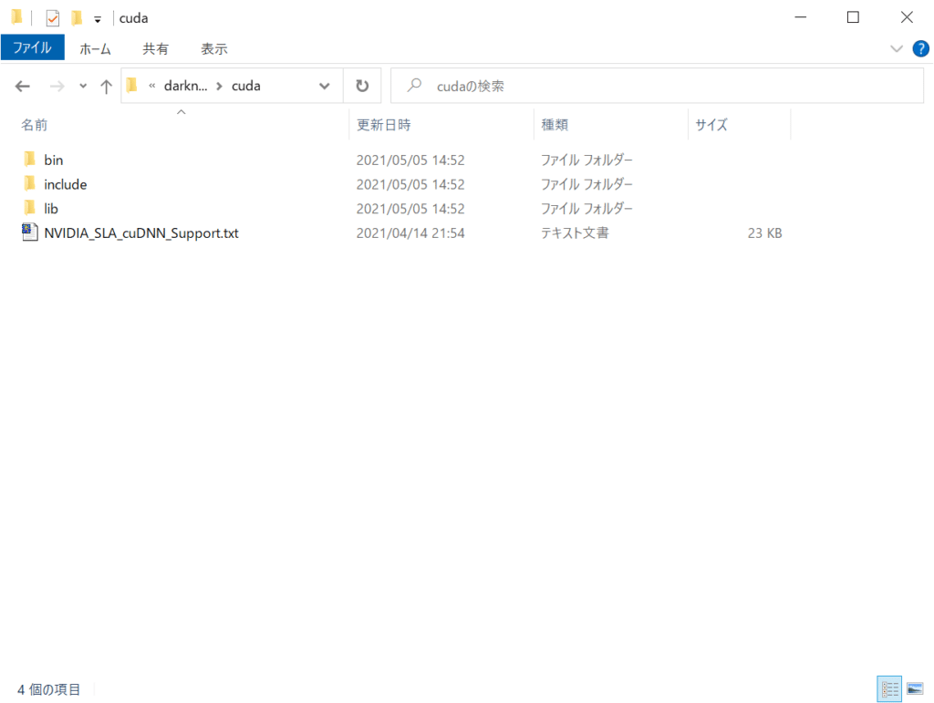Sort by 更新日時 column header
Screen dimensions: 934x703
pyautogui.click(x=383, y=125)
